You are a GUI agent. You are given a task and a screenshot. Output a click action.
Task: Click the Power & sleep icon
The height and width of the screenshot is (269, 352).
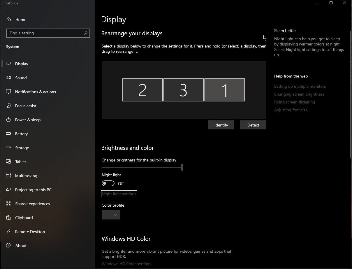9,120
